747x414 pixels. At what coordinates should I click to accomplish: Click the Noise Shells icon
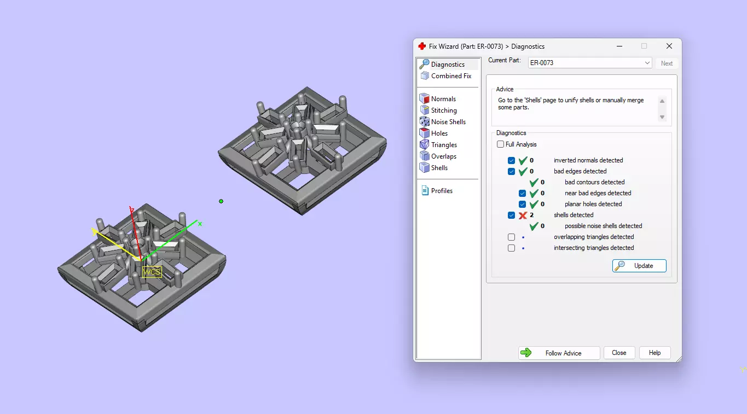[424, 121]
